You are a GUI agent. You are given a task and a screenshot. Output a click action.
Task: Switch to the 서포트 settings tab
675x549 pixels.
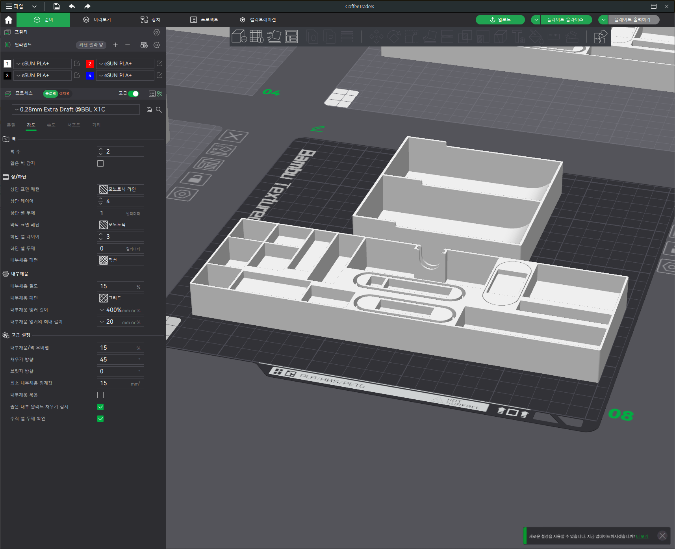74,125
